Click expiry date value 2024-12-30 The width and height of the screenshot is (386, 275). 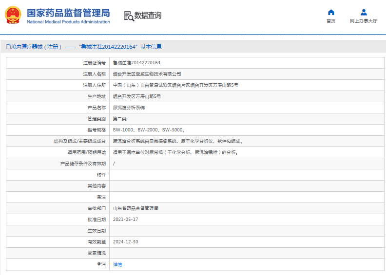(x=125, y=242)
